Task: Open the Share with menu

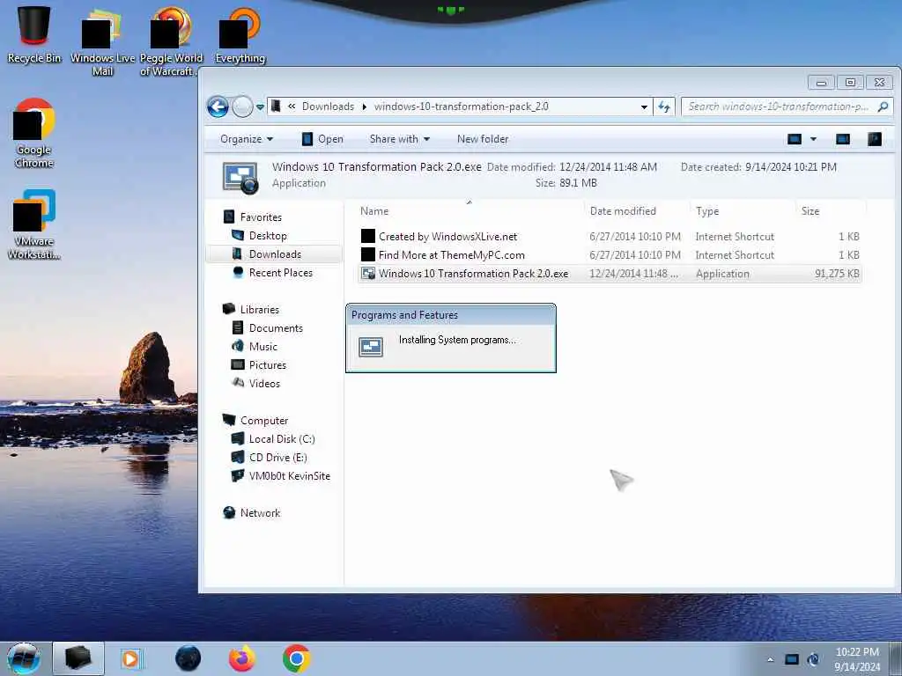Action: tap(400, 139)
